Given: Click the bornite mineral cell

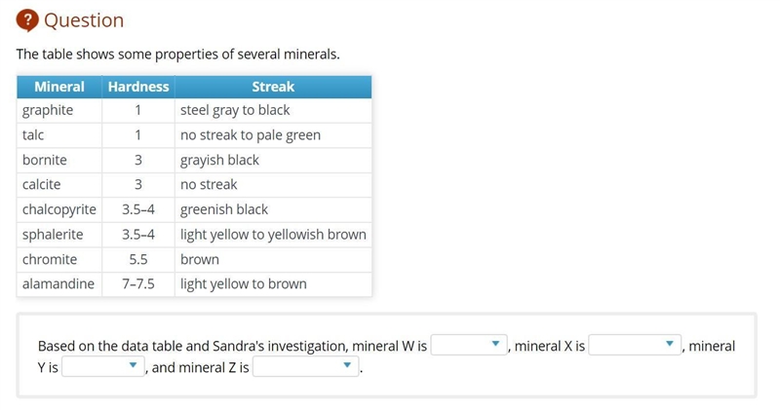Looking at the screenshot, I should pos(59,160).
